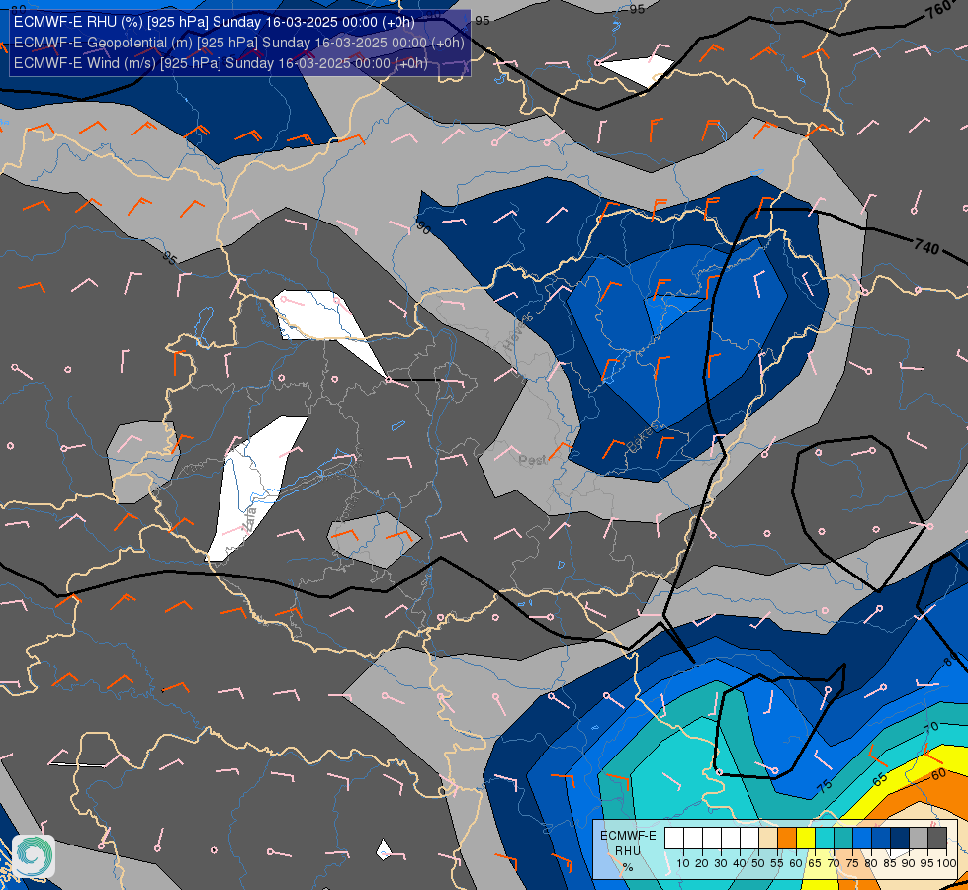Pick the light gray 90-95 legend swatch

(x=919, y=838)
